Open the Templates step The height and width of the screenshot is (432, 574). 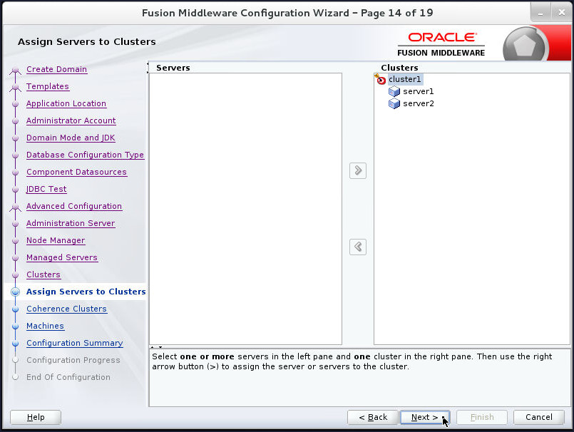click(x=47, y=86)
